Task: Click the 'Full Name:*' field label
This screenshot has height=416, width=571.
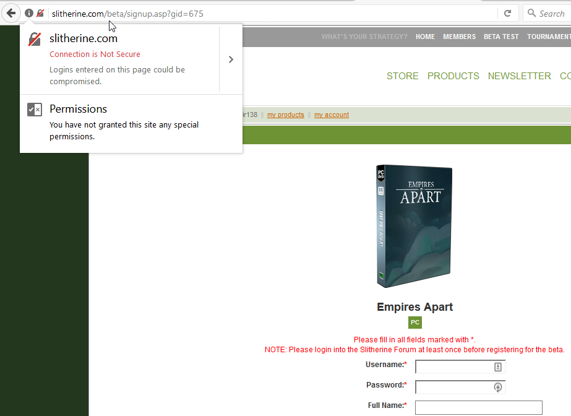Action: (x=387, y=405)
